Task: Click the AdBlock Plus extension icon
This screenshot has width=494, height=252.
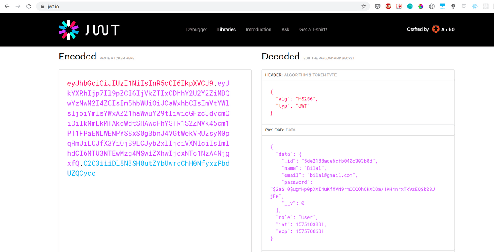Action: pos(388,6)
